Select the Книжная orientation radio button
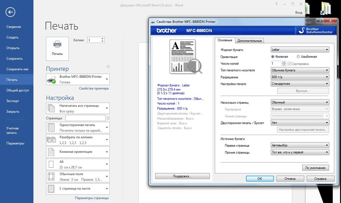 tap(273, 57)
